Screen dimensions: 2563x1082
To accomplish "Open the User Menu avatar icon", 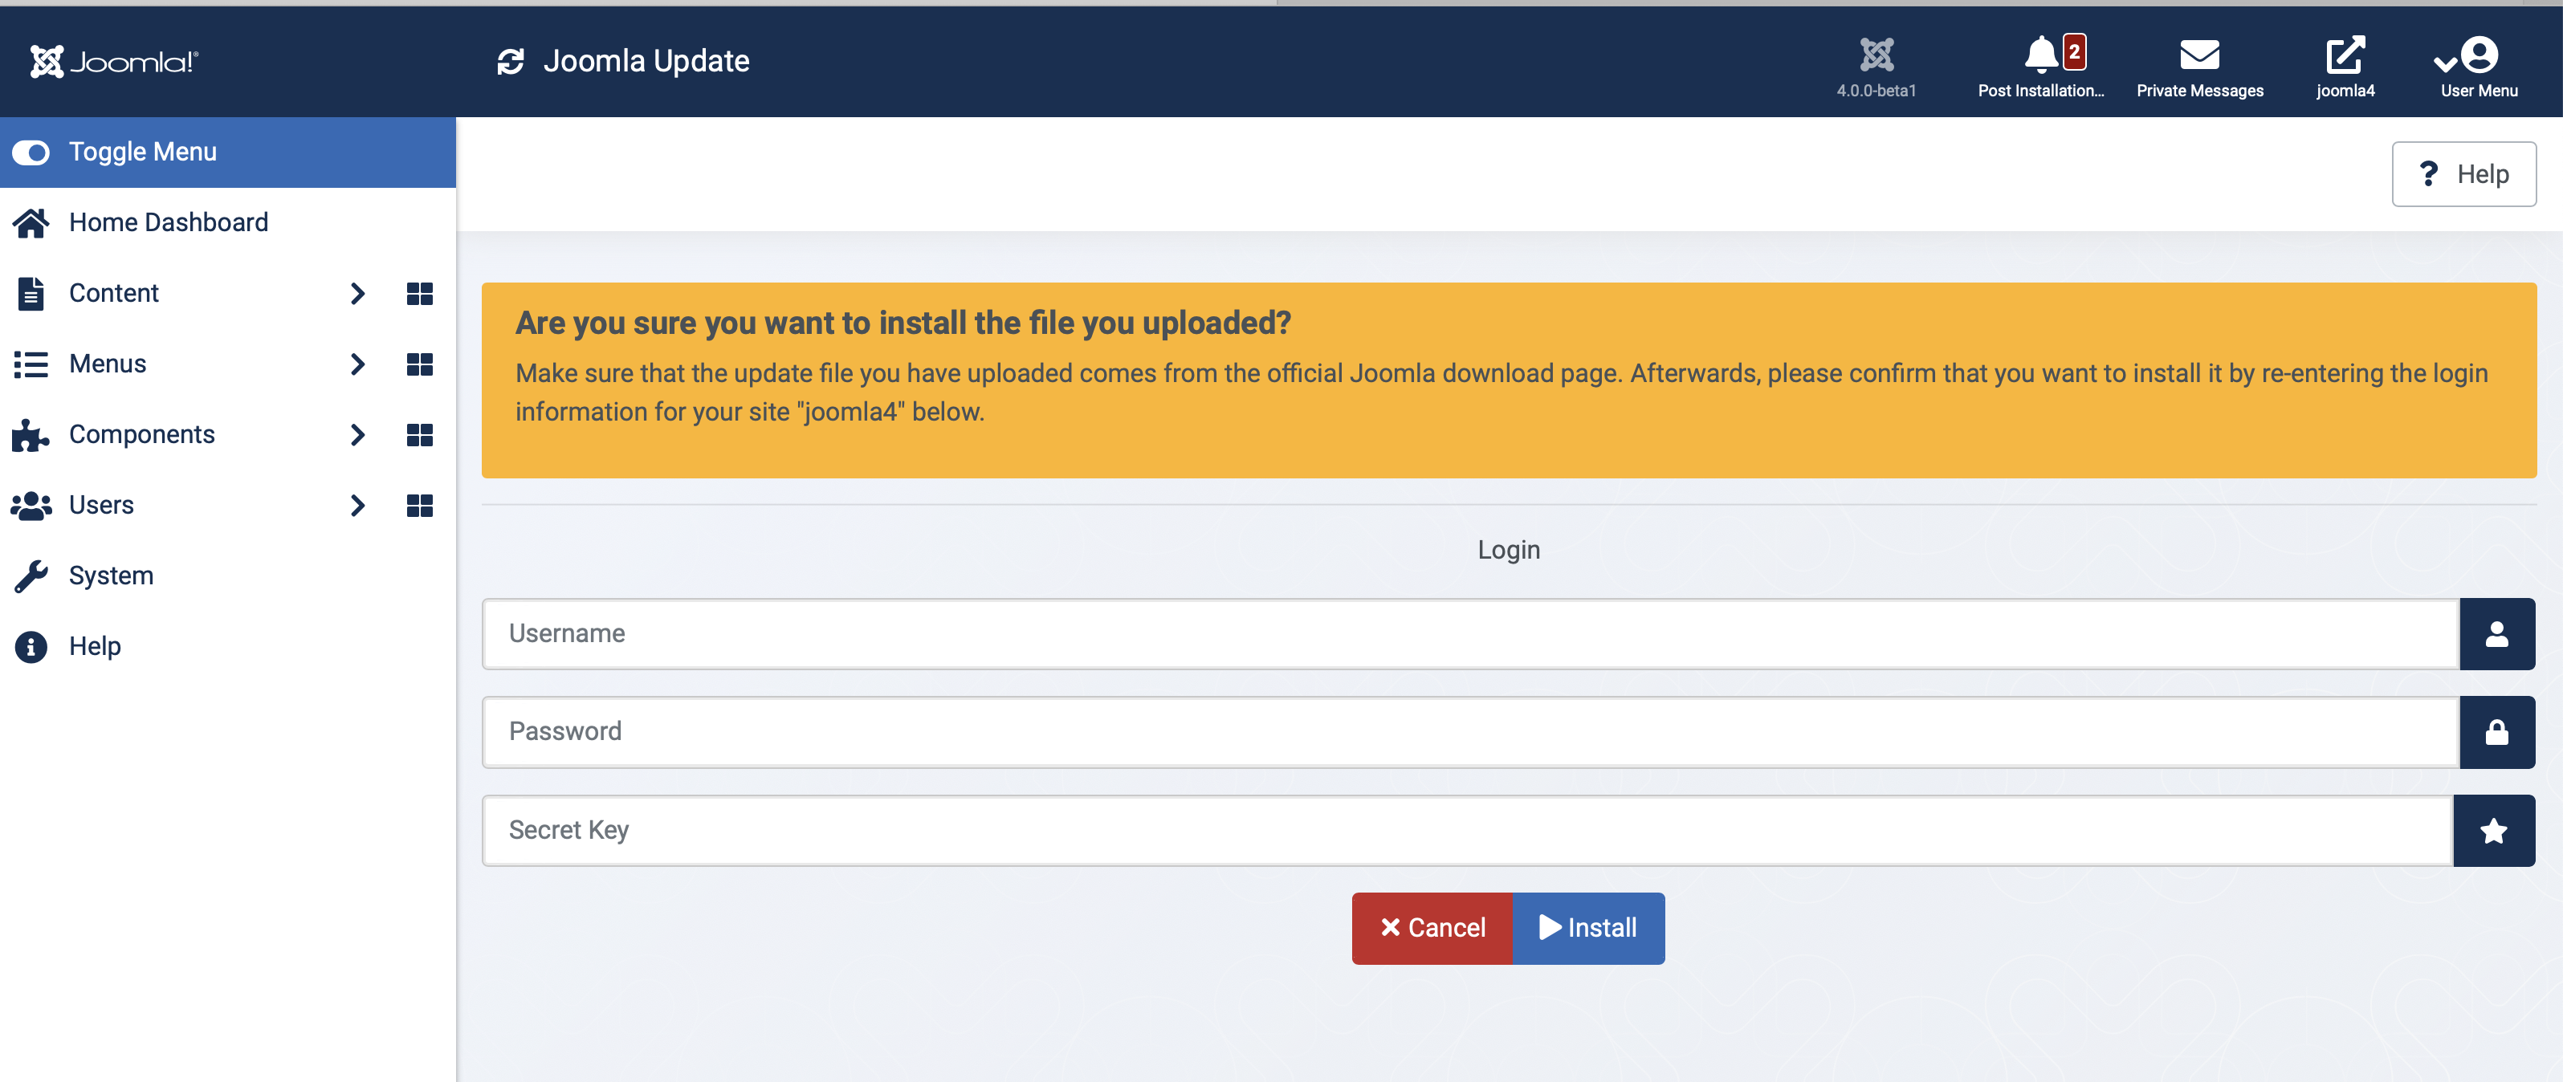I will [x=2479, y=55].
